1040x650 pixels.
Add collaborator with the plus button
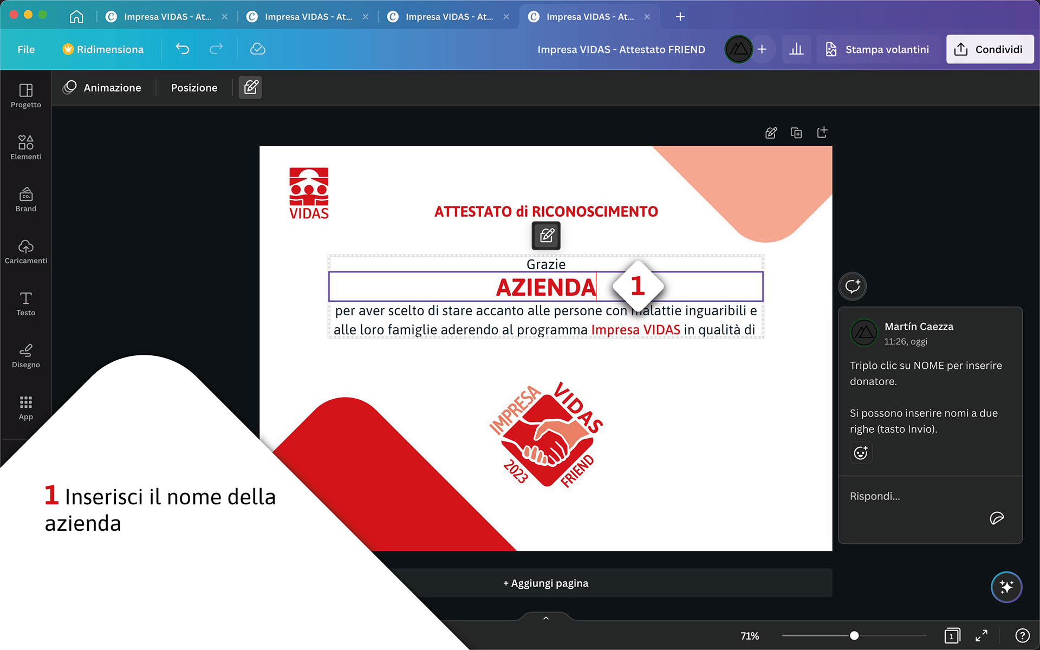[762, 49]
